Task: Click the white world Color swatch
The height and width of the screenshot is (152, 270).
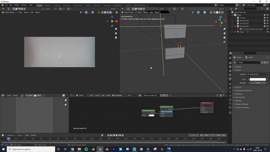Action: tap(258, 79)
